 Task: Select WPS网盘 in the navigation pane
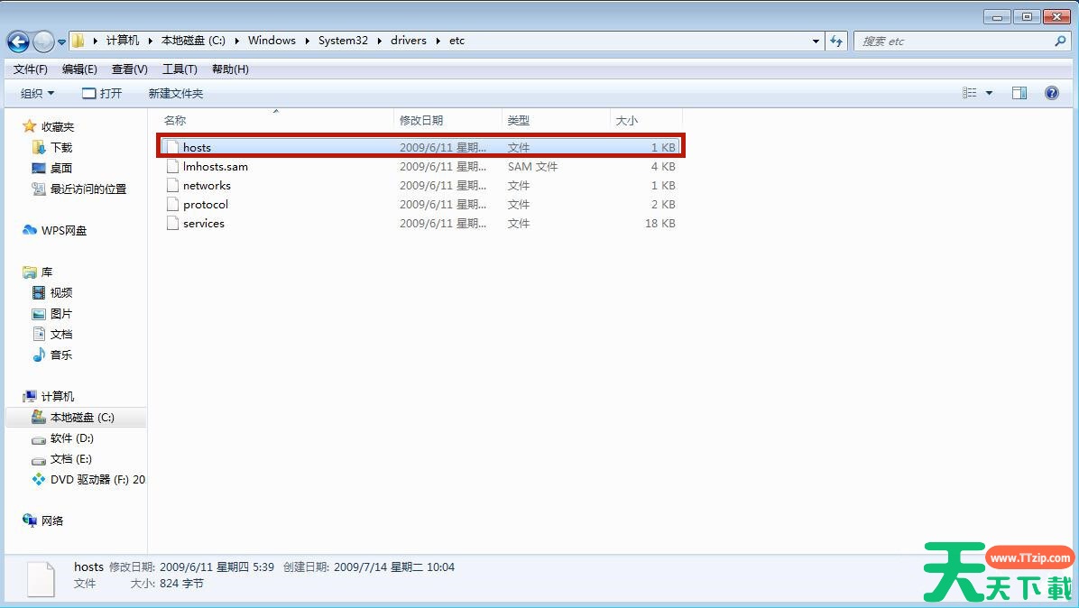[63, 231]
